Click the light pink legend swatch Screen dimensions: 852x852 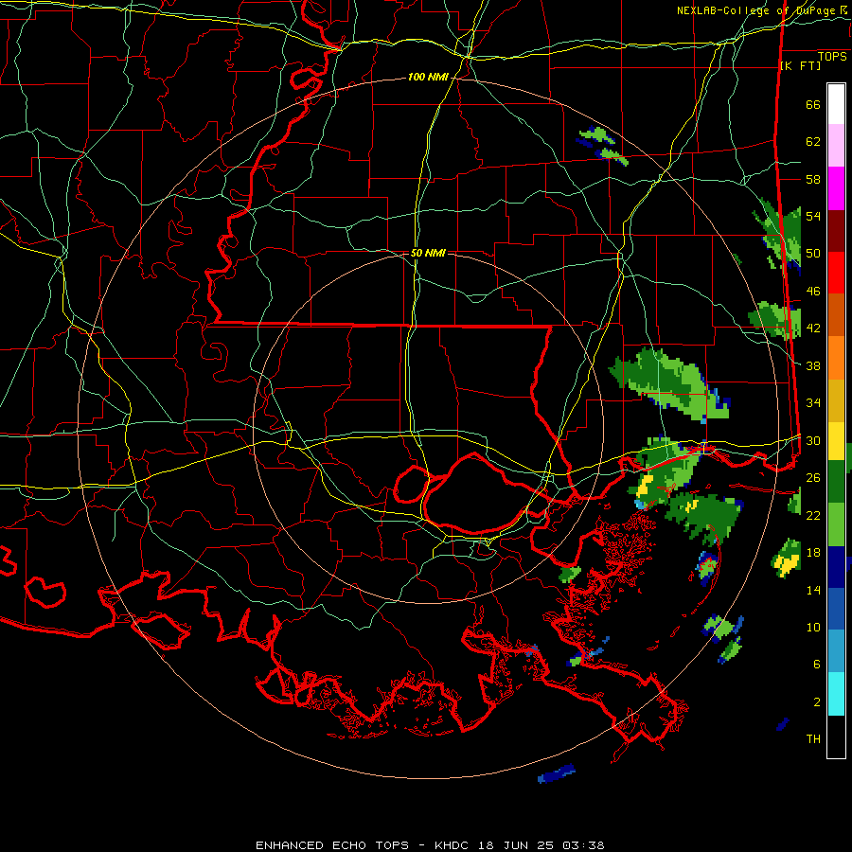click(x=836, y=146)
